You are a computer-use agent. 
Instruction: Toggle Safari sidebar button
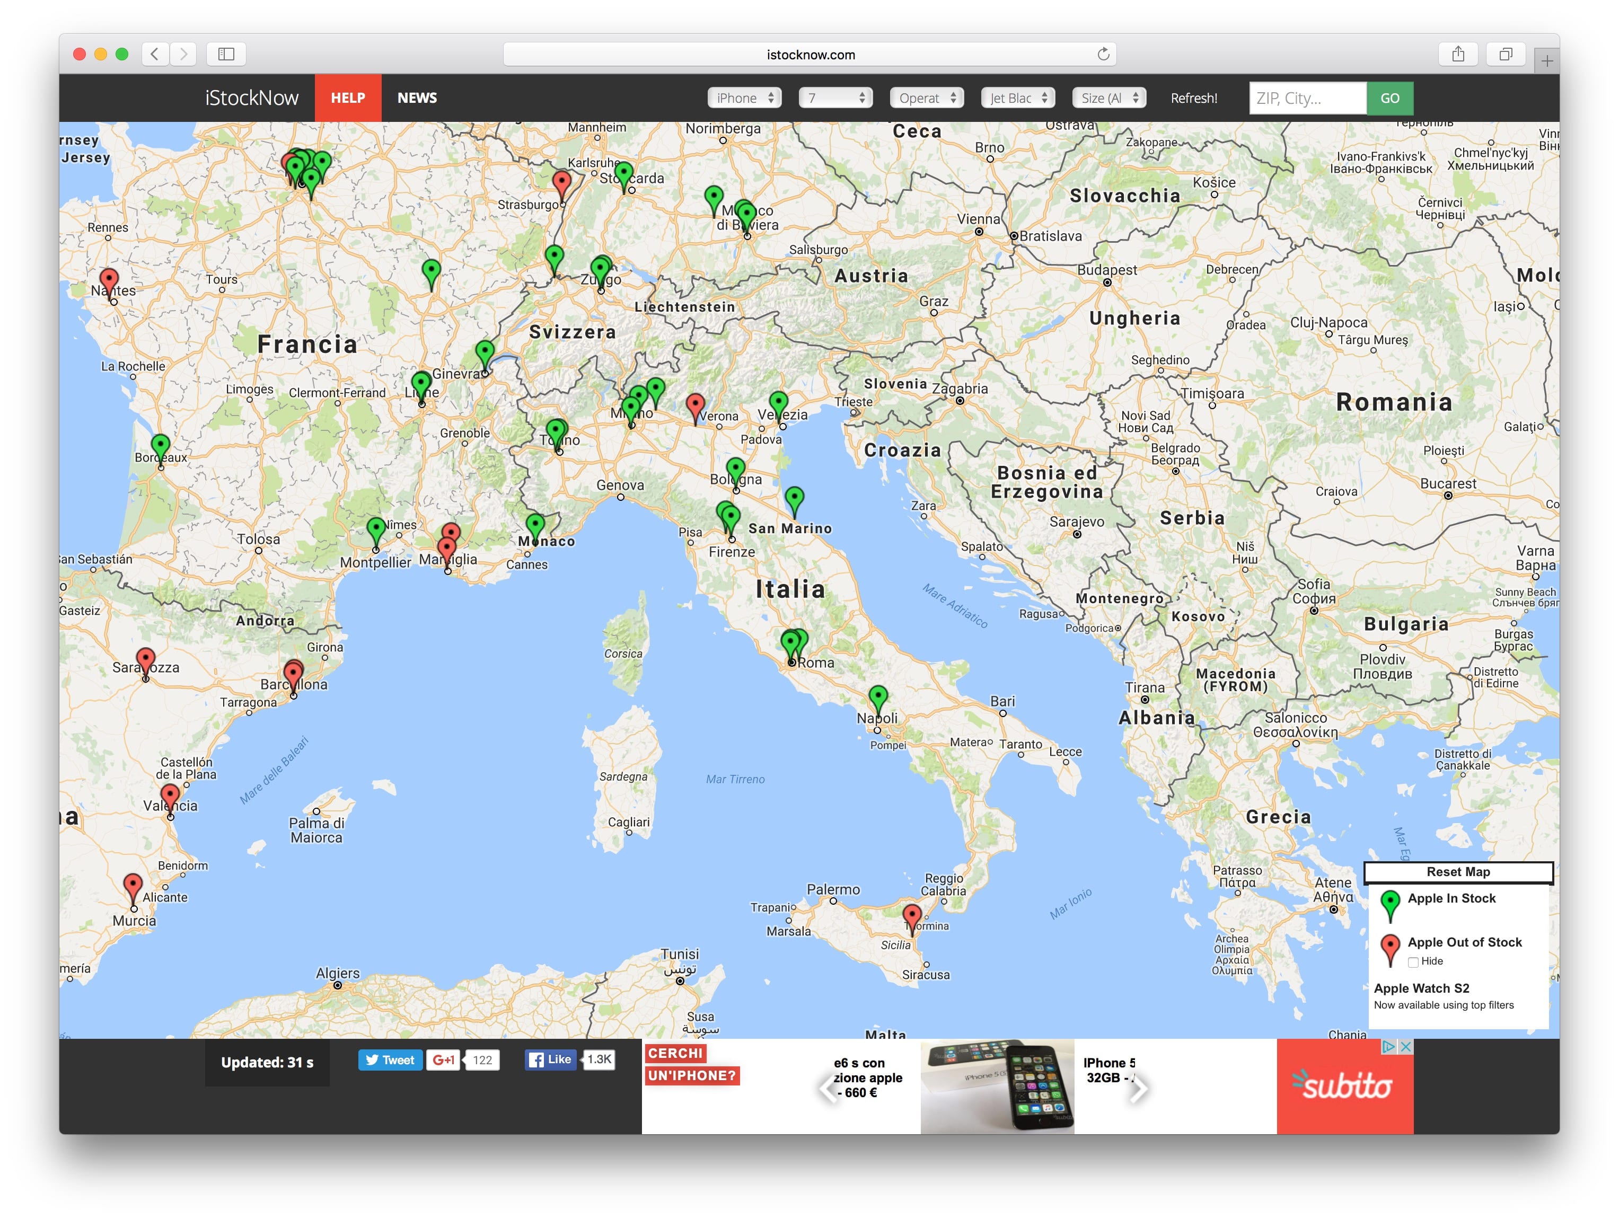click(226, 54)
